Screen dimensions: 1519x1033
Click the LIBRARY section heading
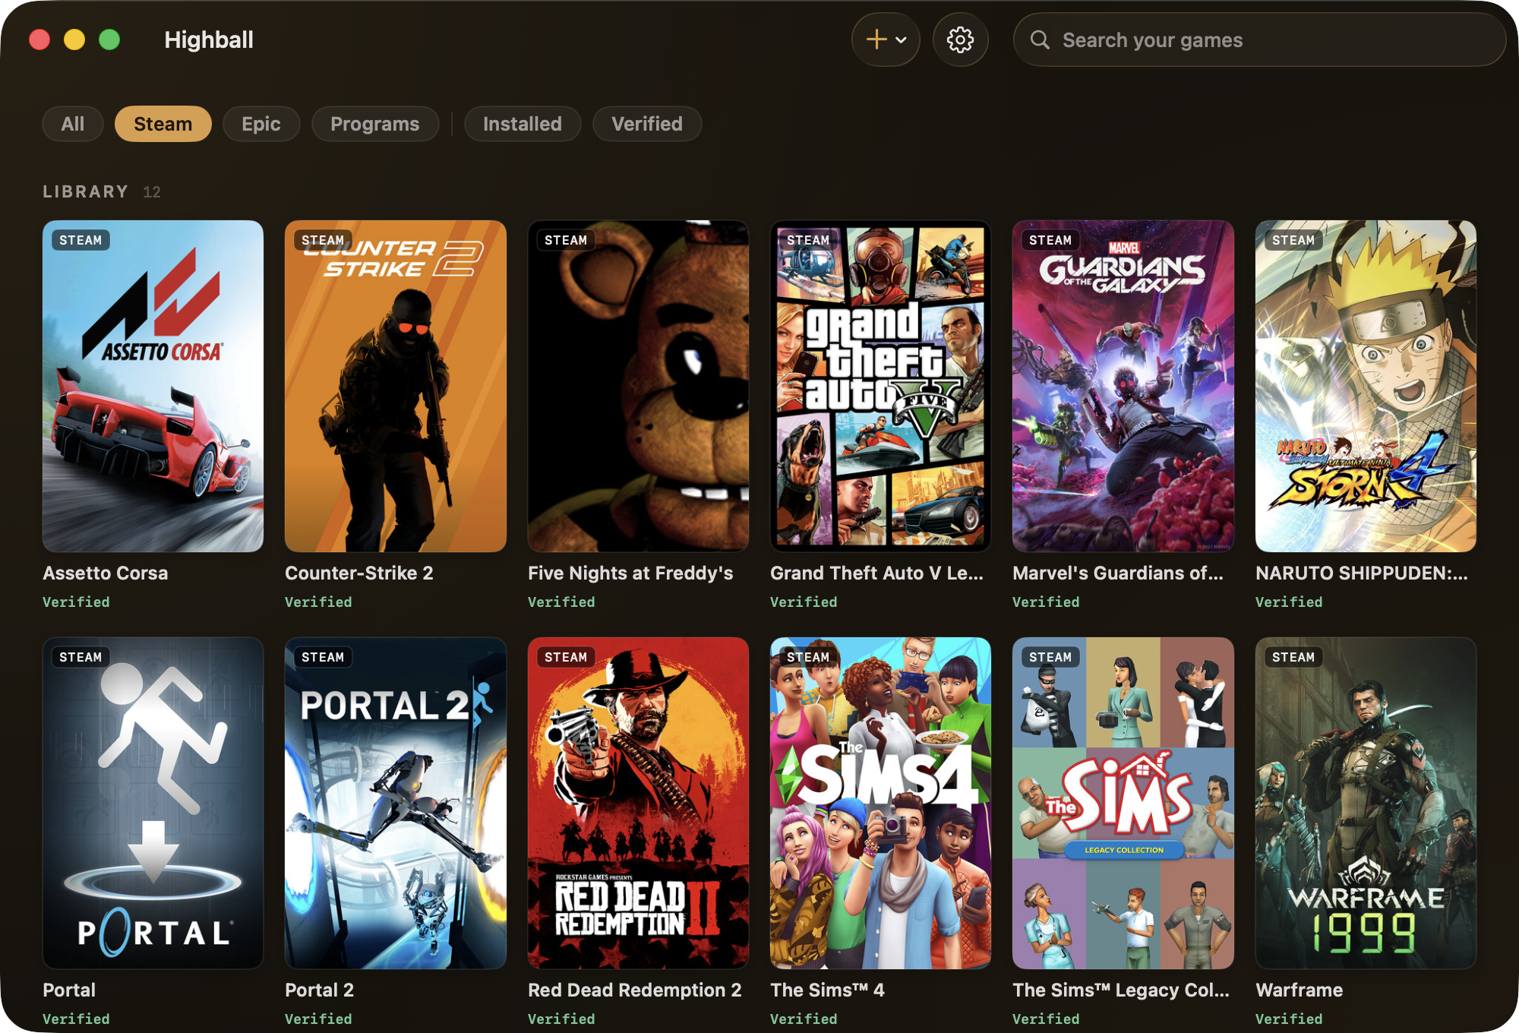[85, 191]
